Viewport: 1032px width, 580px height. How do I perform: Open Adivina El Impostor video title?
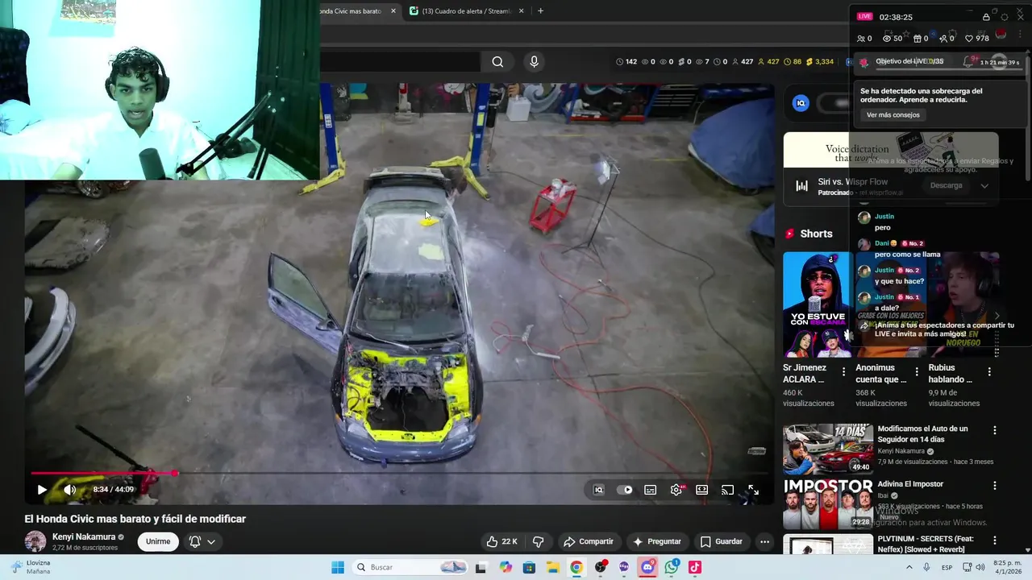[x=910, y=484]
